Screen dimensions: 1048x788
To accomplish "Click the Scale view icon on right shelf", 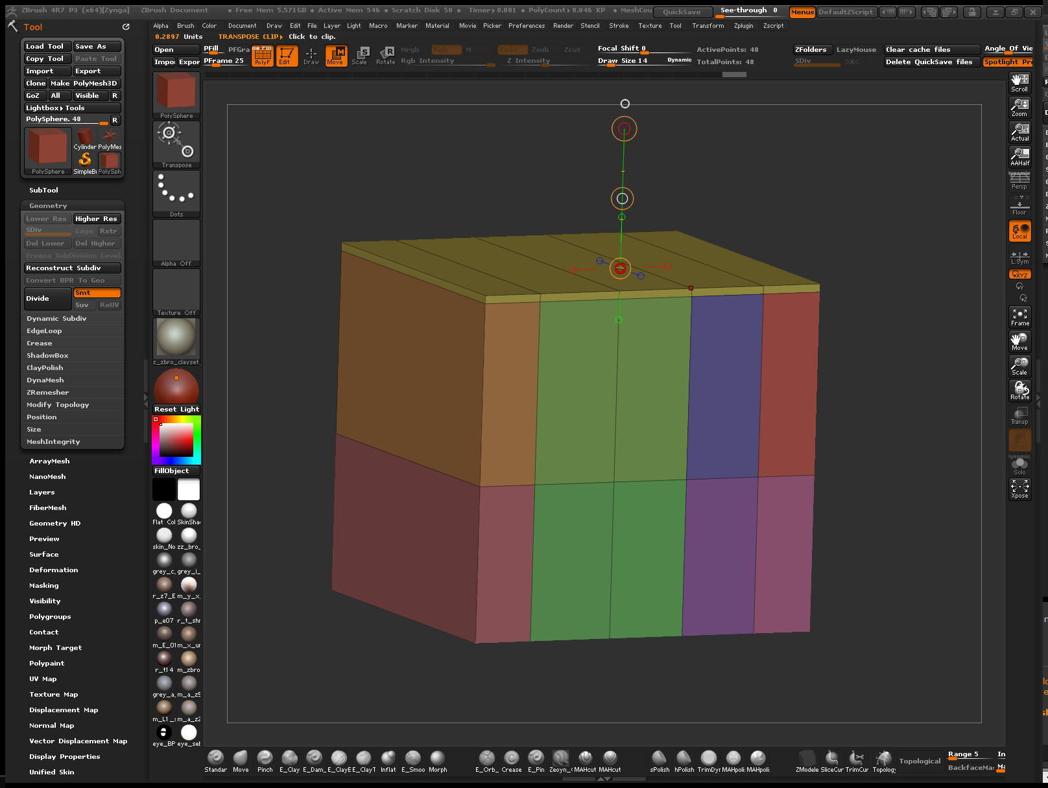I will [1019, 365].
